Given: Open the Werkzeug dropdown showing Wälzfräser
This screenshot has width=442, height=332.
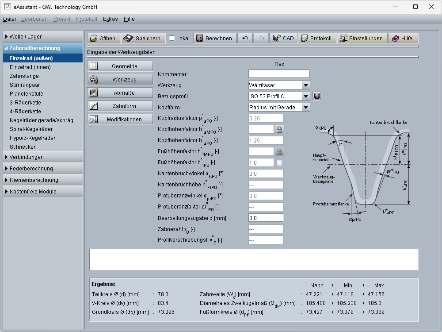Looking at the screenshot, I should (306, 85).
